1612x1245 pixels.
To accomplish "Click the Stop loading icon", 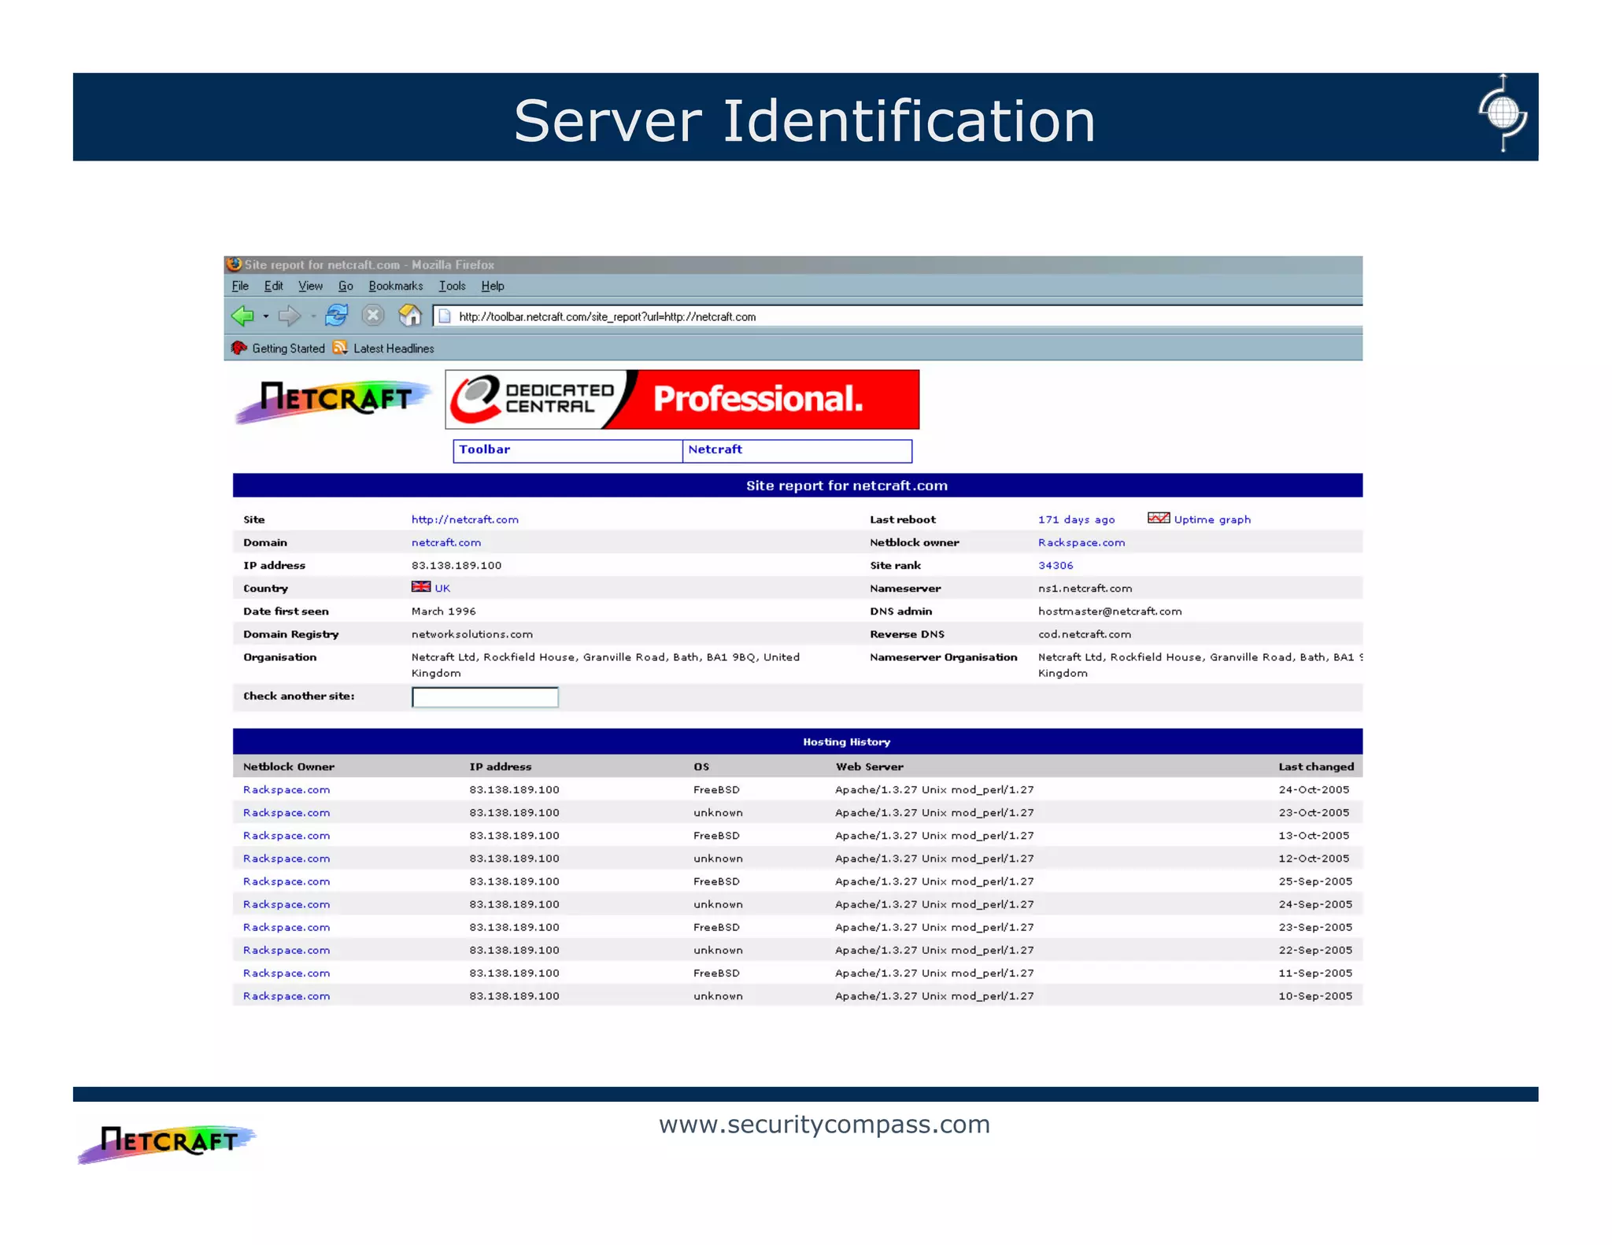I will [x=373, y=316].
